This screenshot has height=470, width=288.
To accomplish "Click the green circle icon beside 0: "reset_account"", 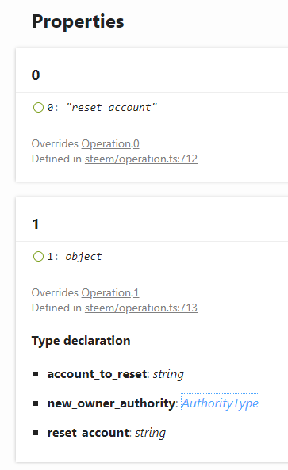I will point(38,107).
